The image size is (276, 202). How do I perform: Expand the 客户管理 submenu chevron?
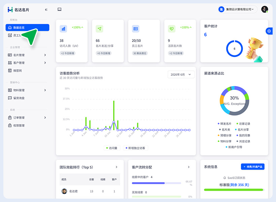point(45,63)
